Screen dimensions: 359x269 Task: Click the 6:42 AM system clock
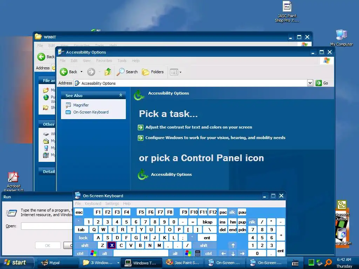344,260
